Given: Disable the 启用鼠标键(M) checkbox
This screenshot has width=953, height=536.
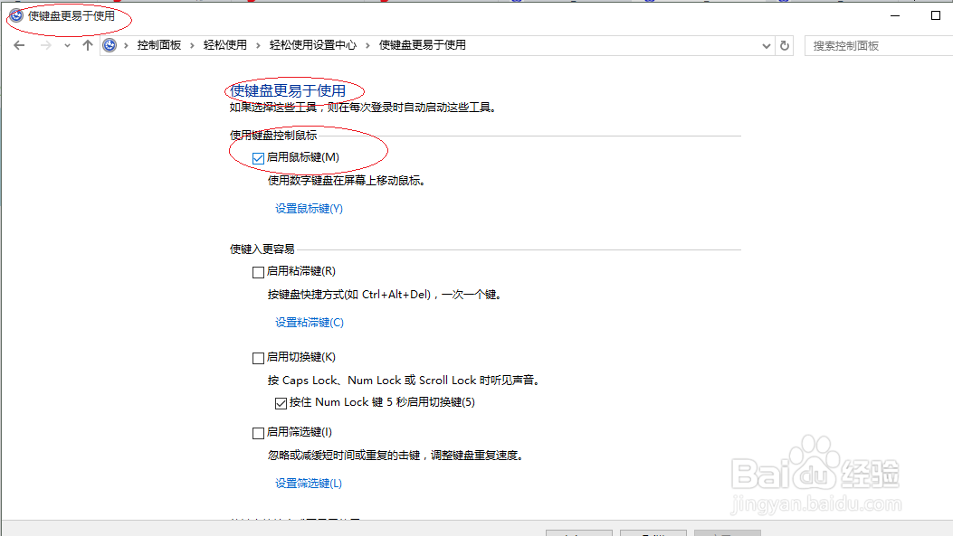Looking at the screenshot, I should tap(258, 156).
